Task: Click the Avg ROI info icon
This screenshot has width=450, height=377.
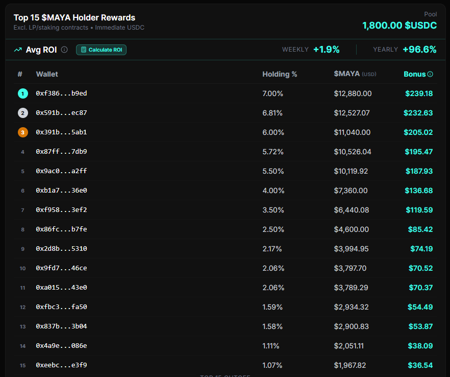Action: [64, 50]
